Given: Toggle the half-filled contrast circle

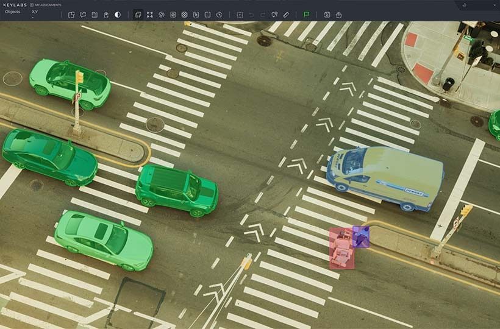Looking at the screenshot, I should pos(118,15).
